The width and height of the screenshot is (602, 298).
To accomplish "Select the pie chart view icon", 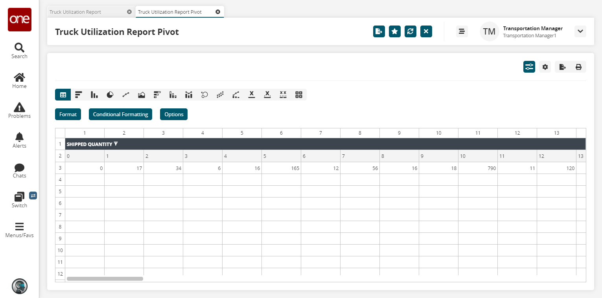I will [110, 95].
